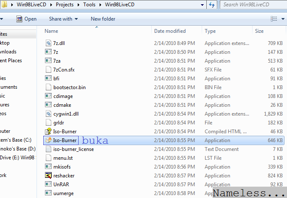
Task: Select the menu.lst file name
Action: coord(63,158)
